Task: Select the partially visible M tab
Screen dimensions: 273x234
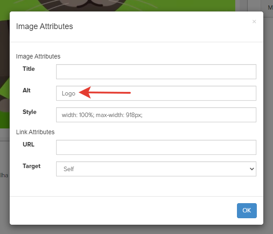Action: (x=270, y=7)
